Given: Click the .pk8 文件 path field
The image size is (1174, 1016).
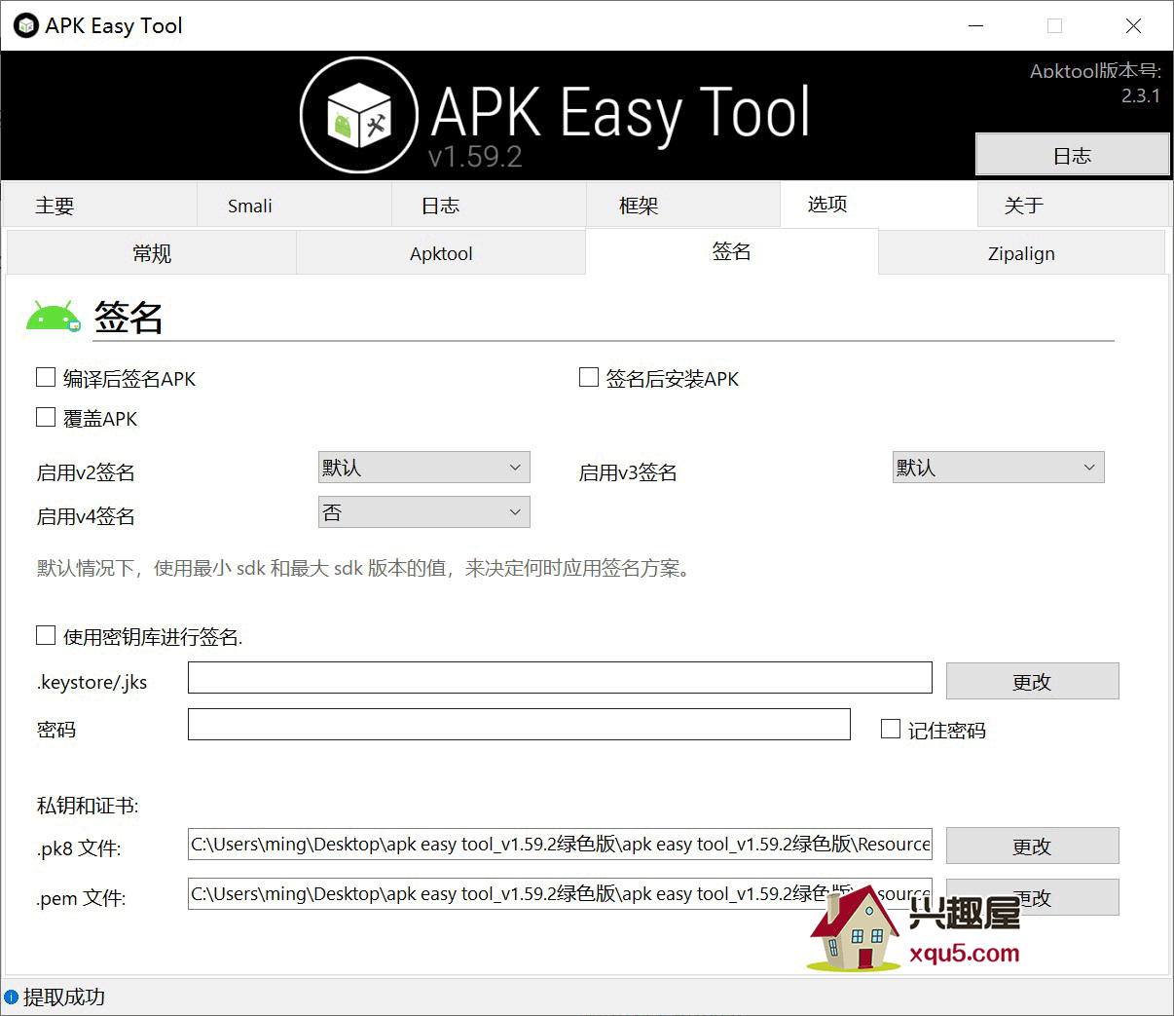Looking at the screenshot, I should click(560, 845).
